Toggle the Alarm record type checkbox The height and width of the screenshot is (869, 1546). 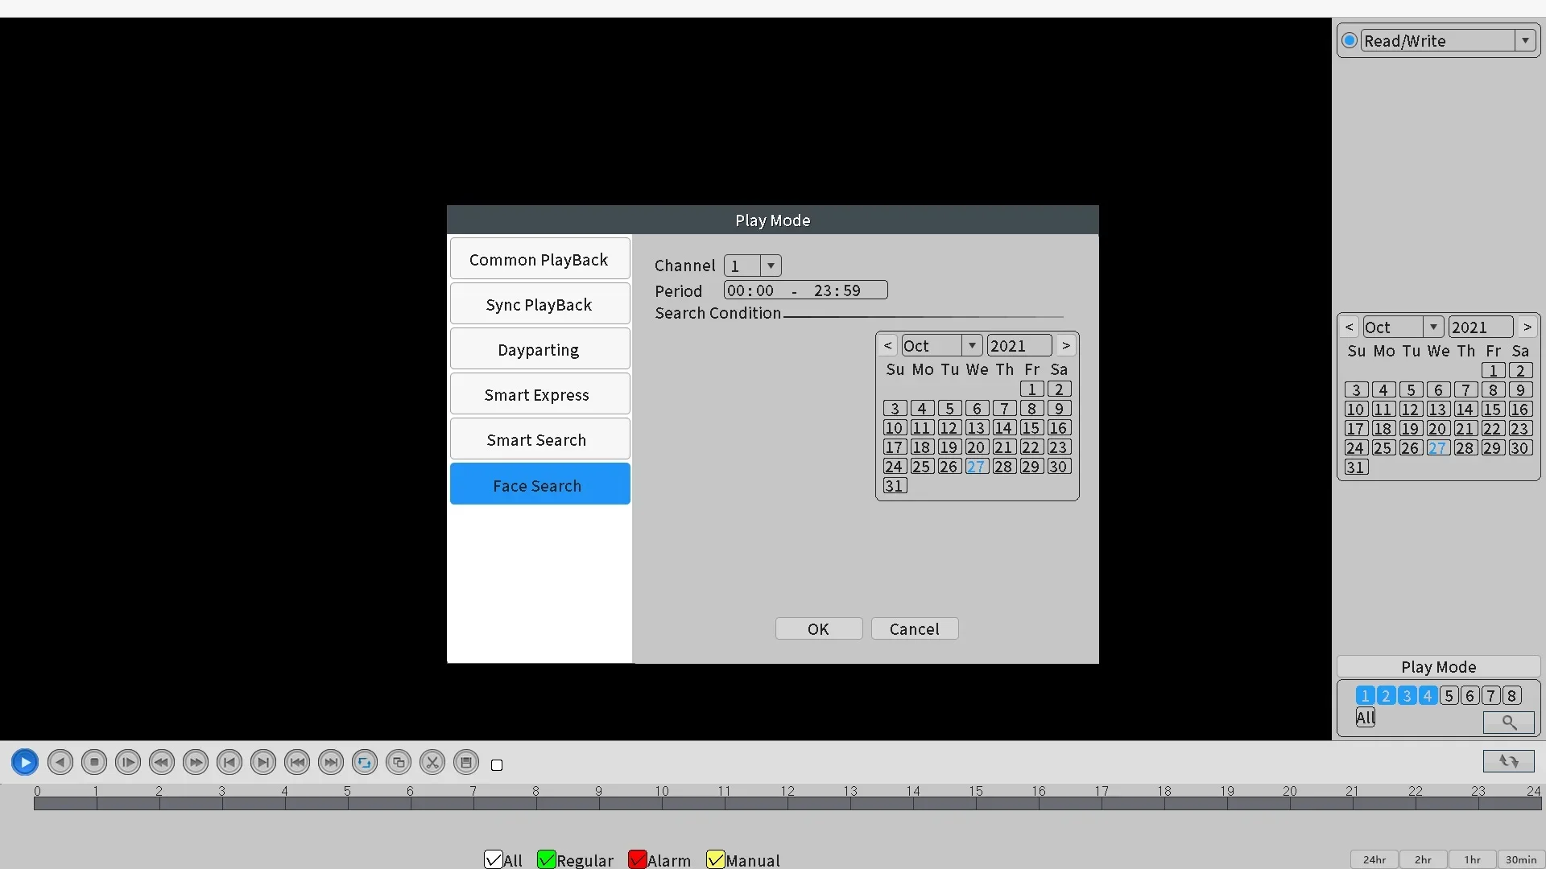[x=638, y=859]
